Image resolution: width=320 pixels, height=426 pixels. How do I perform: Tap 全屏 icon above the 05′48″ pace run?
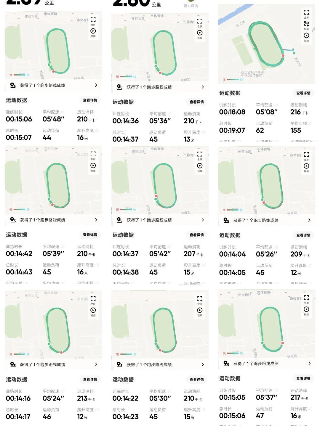tap(93, 20)
